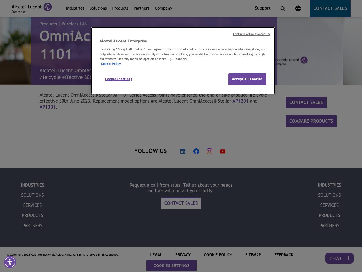Open the COMPARE PRODUCTS page
Screen dimensions: 362x272
[x=311, y=120]
